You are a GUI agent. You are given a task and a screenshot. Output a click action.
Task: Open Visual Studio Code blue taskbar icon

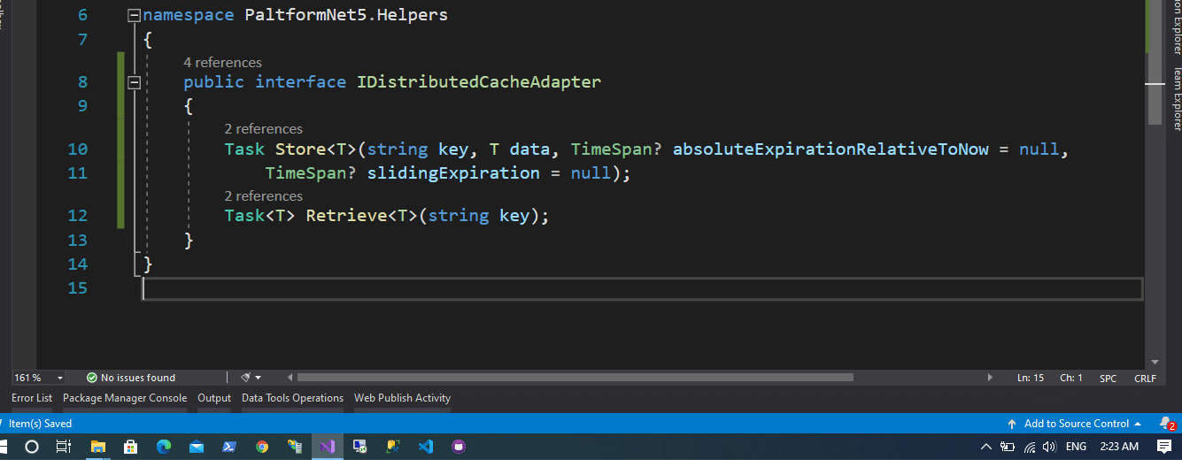(426, 447)
